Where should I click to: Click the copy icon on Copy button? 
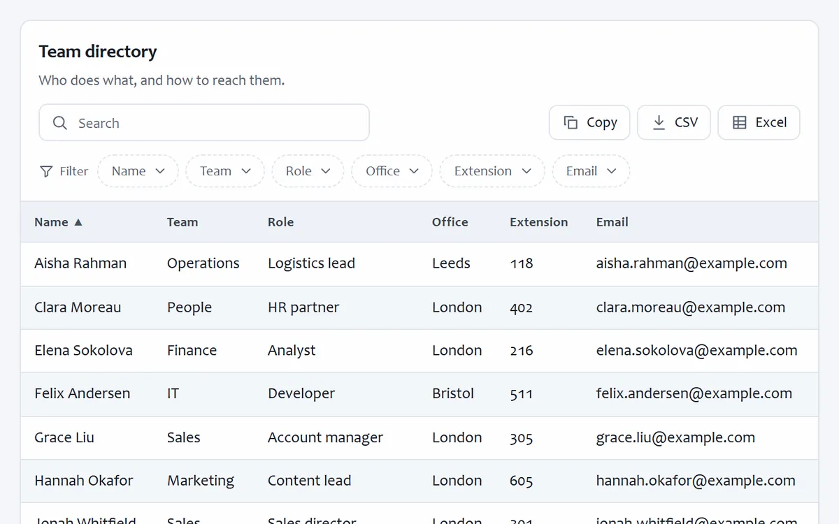click(x=571, y=122)
